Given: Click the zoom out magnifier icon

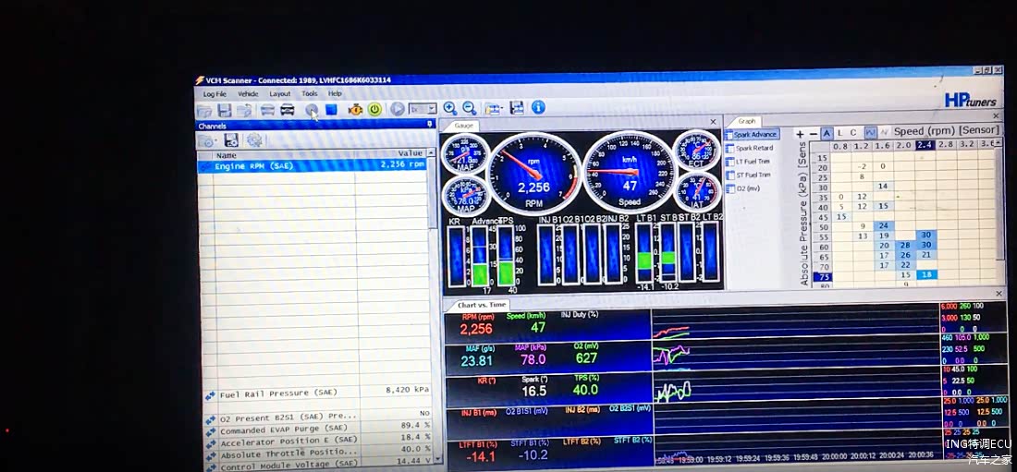Looking at the screenshot, I should [470, 108].
